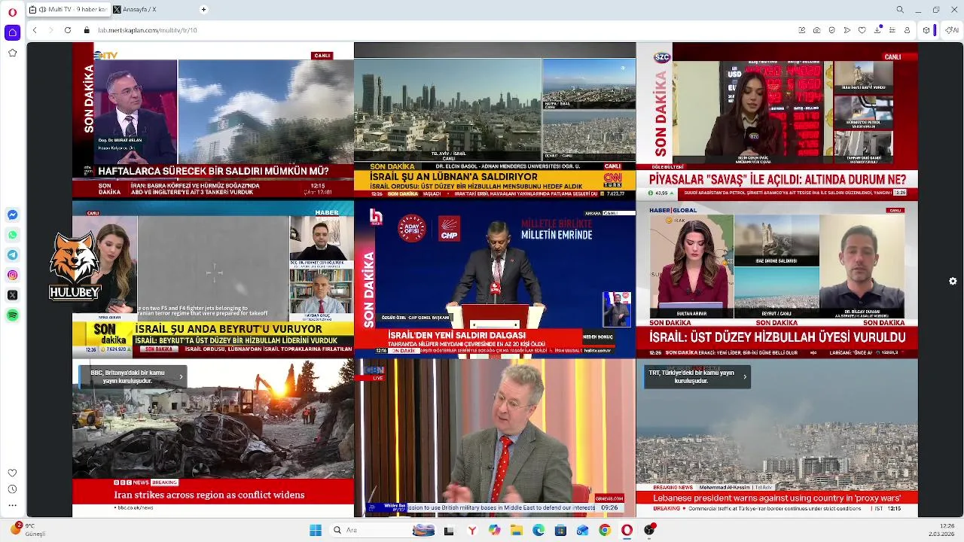
Task: Click the send (flow) arrow icon
Action: (x=847, y=30)
